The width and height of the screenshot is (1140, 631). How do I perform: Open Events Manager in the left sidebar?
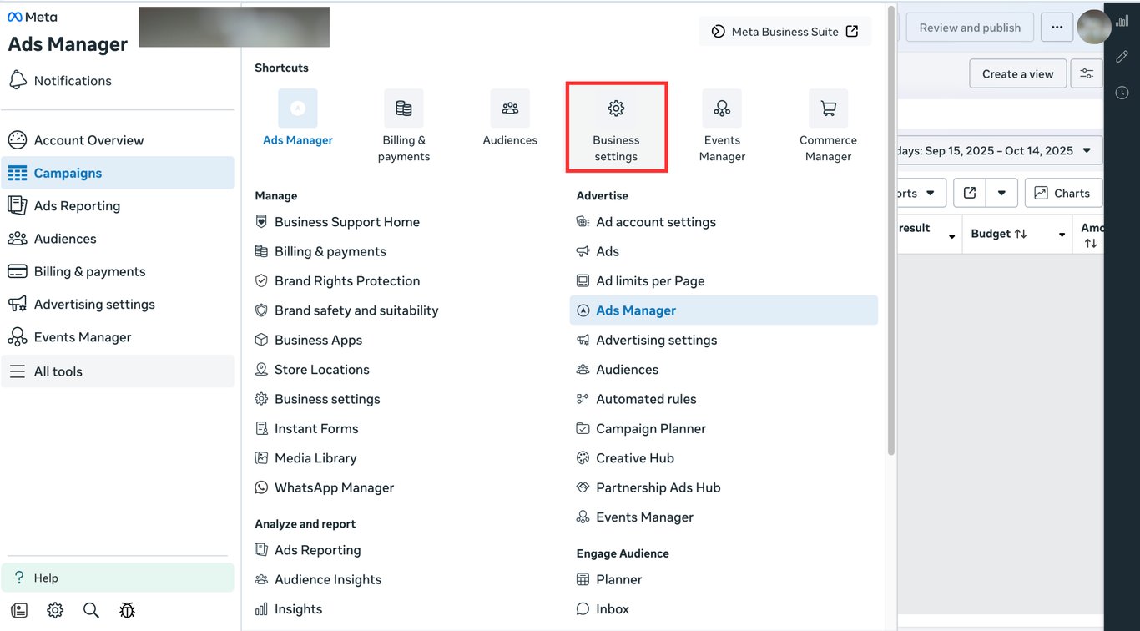118,337
